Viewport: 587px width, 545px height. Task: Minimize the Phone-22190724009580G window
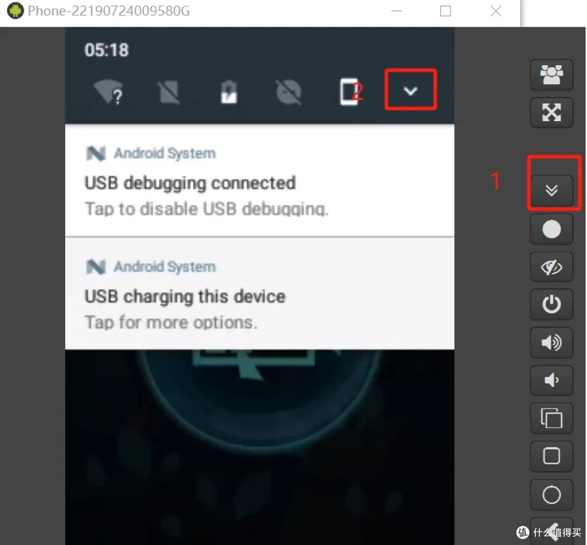coord(396,11)
